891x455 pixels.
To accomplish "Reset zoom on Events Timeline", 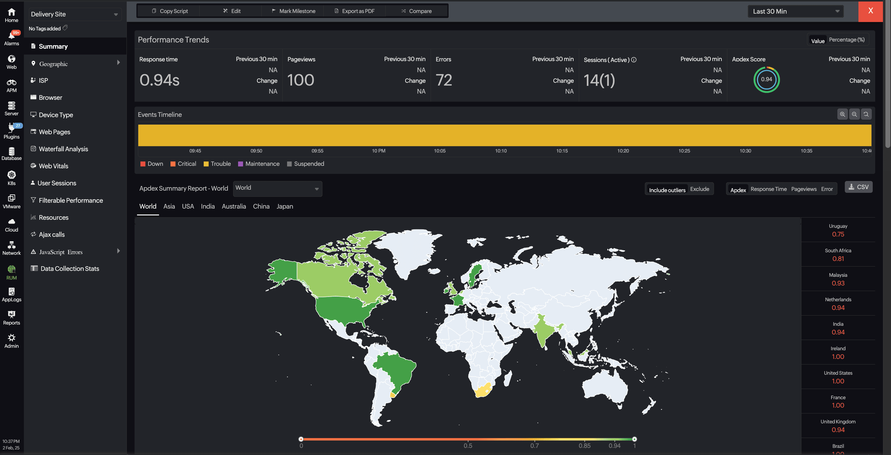I will [866, 114].
